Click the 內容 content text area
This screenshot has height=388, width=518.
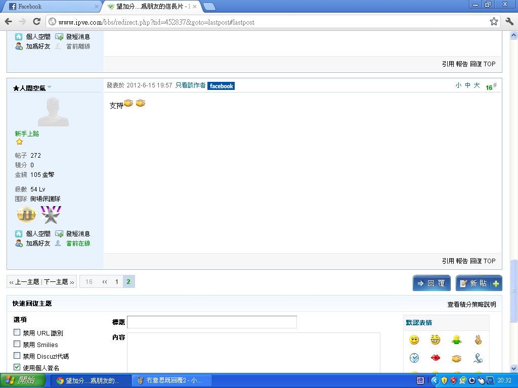[x=254, y=353]
